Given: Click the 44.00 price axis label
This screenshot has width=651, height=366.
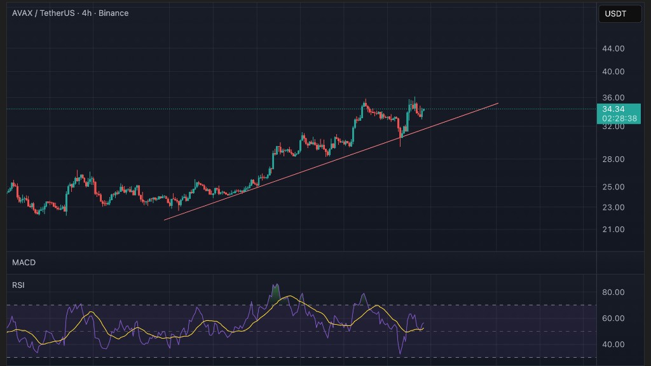Looking at the screenshot, I should [x=613, y=48].
